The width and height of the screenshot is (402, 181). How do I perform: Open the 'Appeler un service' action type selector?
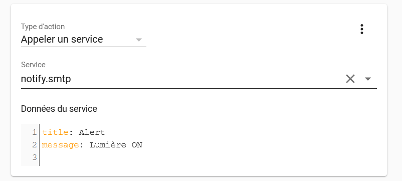[x=84, y=40]
